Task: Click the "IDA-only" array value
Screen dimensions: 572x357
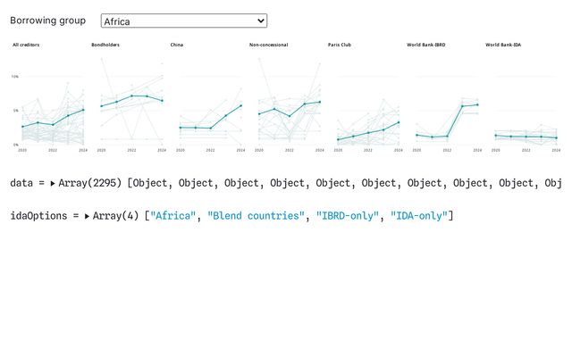Action: [419, 215]
